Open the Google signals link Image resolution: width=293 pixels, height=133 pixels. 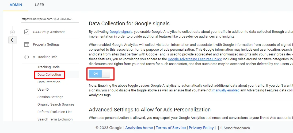[x=121, y=31]
